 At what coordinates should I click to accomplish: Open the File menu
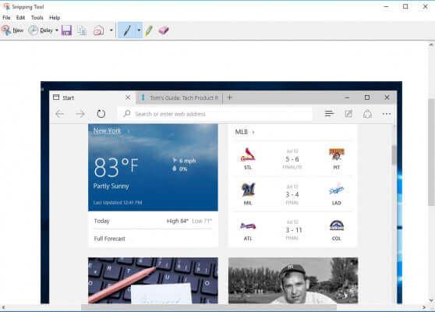click(6, 17)
